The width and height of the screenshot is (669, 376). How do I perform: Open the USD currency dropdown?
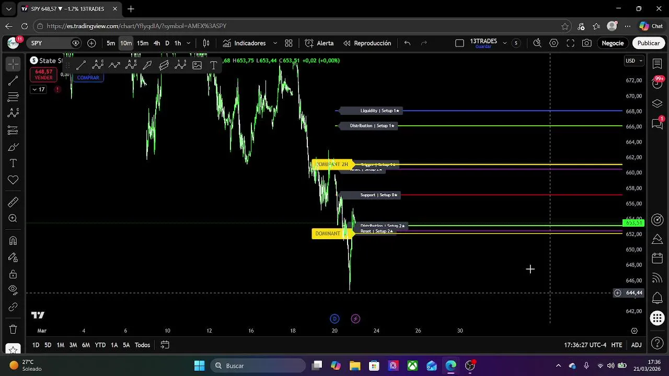634,61
